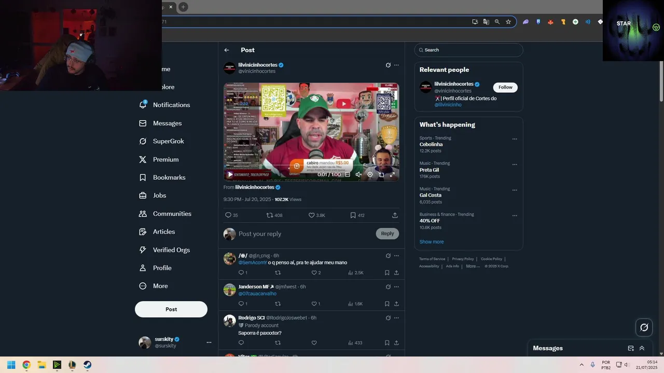Click the Articles icon in sidebar
The width and height of the screenshot is (664, 373).
click(x=143, y=232)
